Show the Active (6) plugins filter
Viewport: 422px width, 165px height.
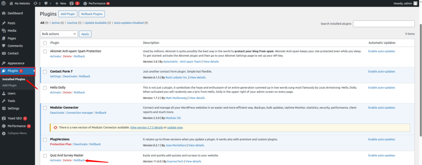pyautogui.click(x=58, y=23)
